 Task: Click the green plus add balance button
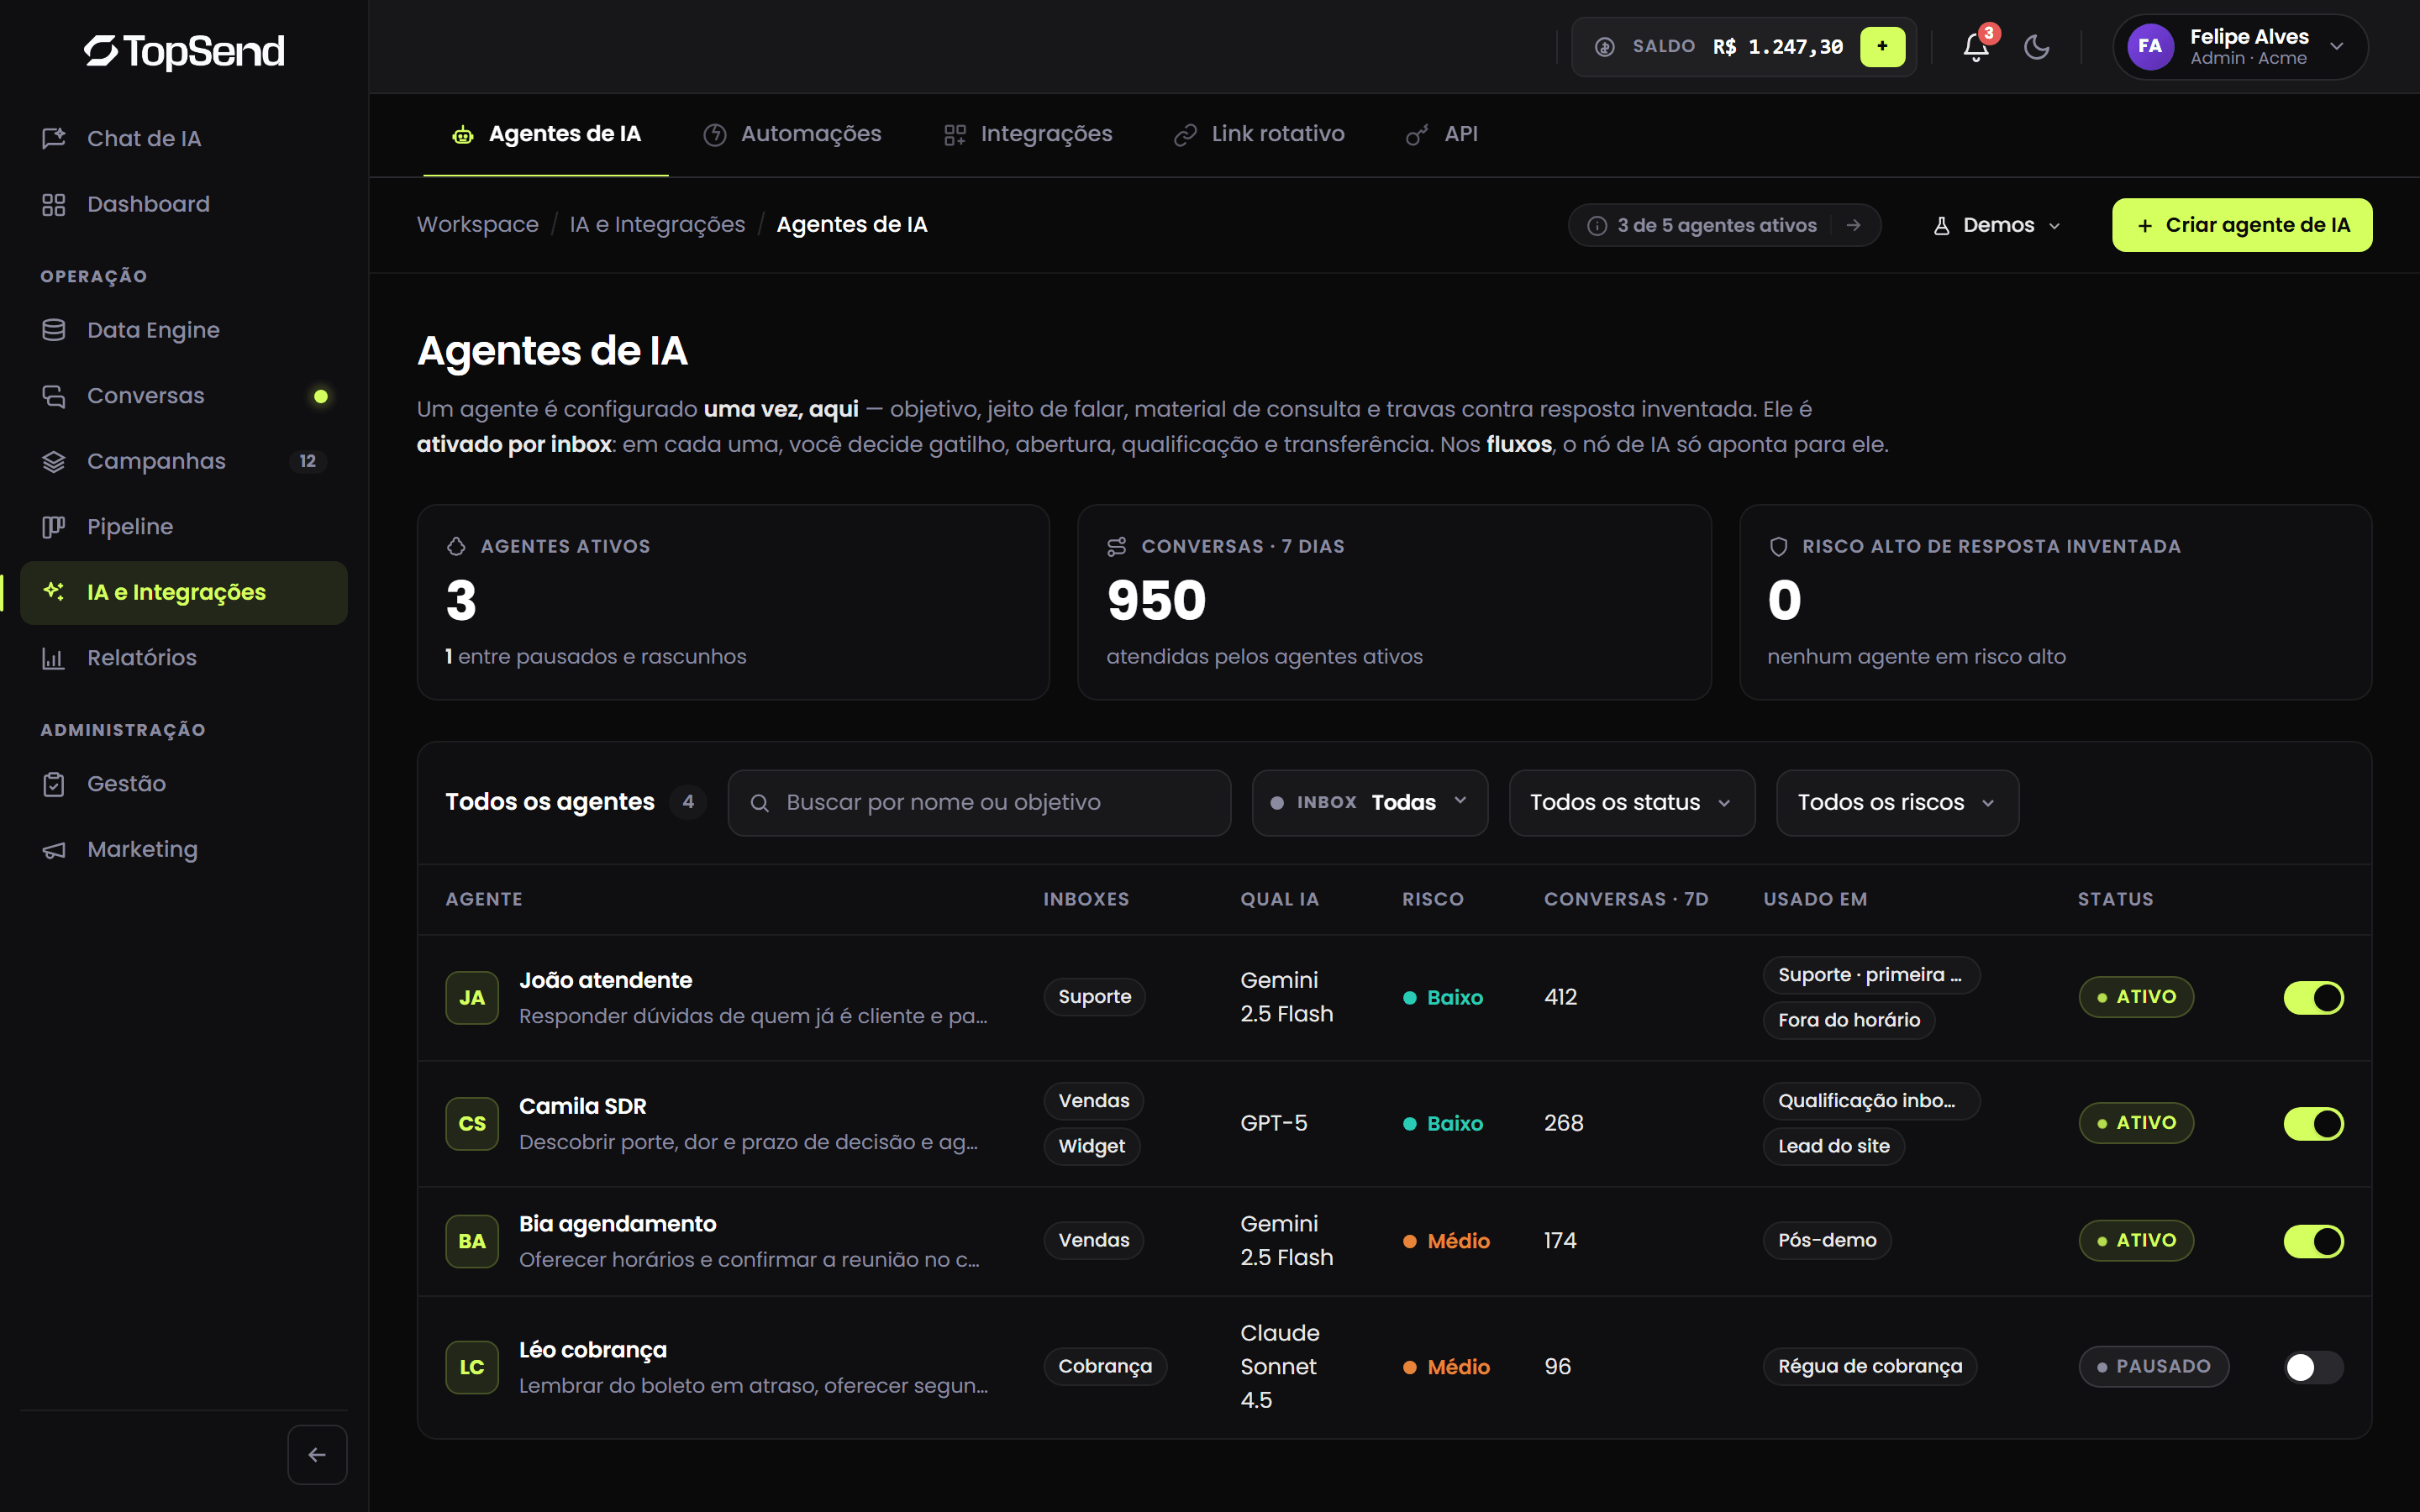point(1882,47)
